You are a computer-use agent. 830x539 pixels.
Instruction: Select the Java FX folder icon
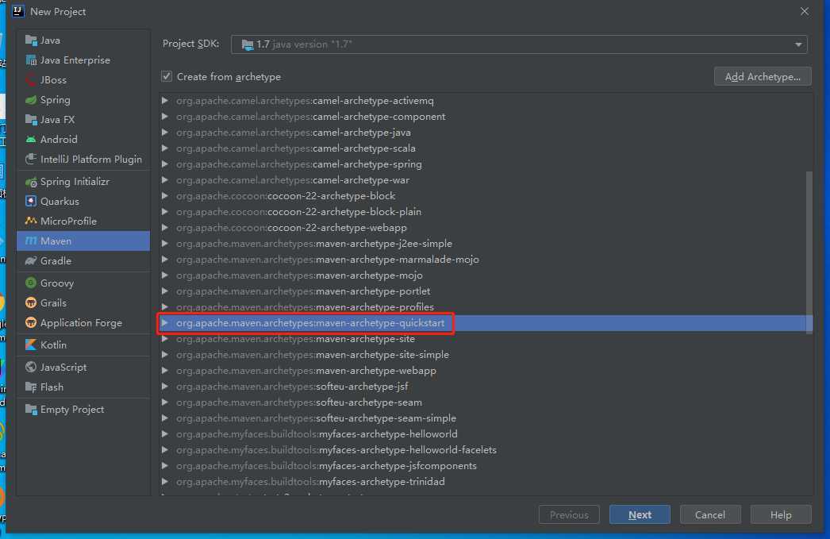(x=31, y=120)
